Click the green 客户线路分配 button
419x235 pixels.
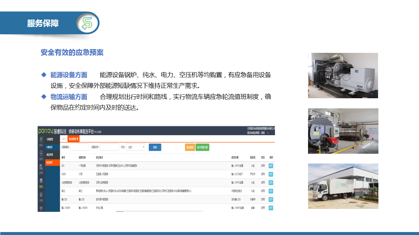point(202,147)
